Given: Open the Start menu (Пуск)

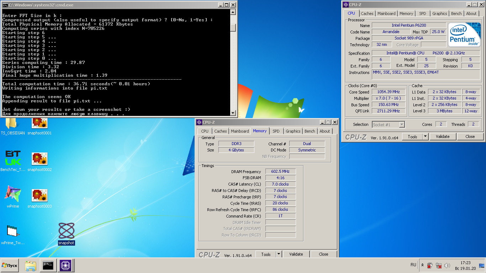Looking at the screenshot, I should [x=10, y=265].
